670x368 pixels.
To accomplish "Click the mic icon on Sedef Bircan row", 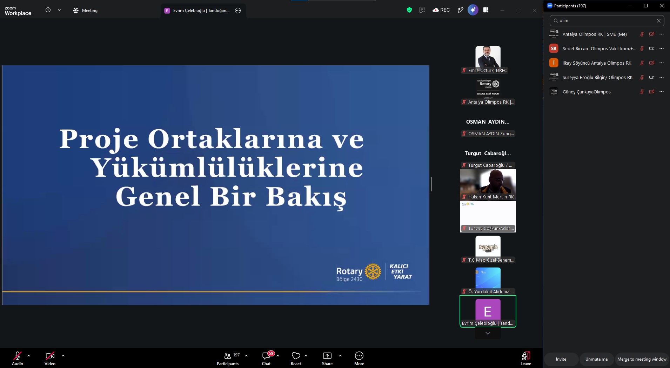I will [642, 48].
